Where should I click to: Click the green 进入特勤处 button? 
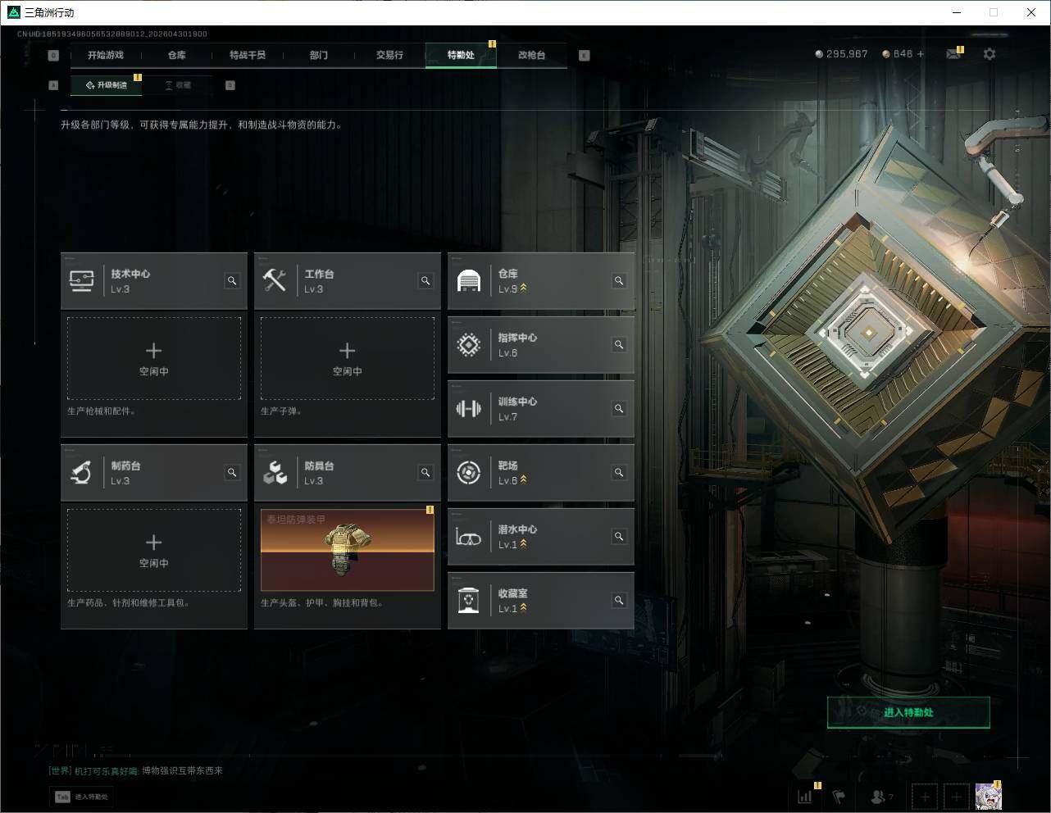[908, 712]
